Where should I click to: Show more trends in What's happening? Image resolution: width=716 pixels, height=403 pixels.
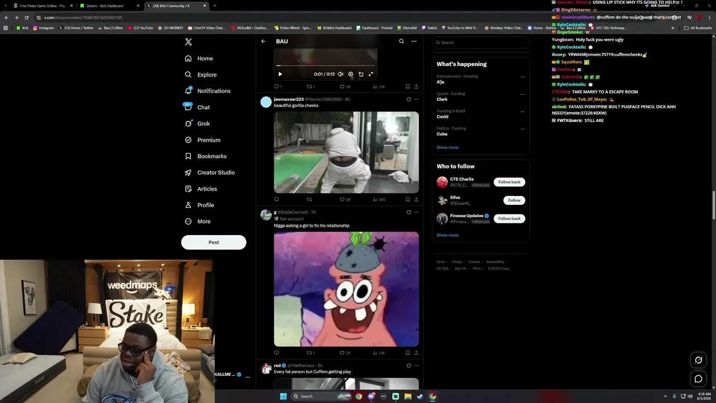447,148
